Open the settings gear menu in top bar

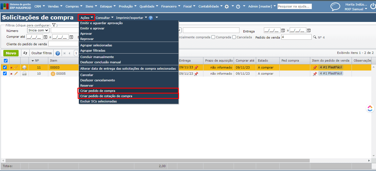(227, 6)
